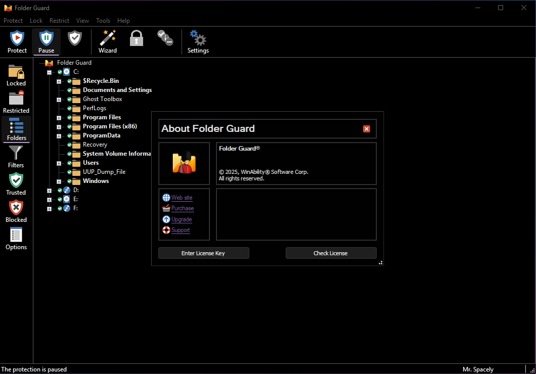Click Check License button

pos(331,253)
